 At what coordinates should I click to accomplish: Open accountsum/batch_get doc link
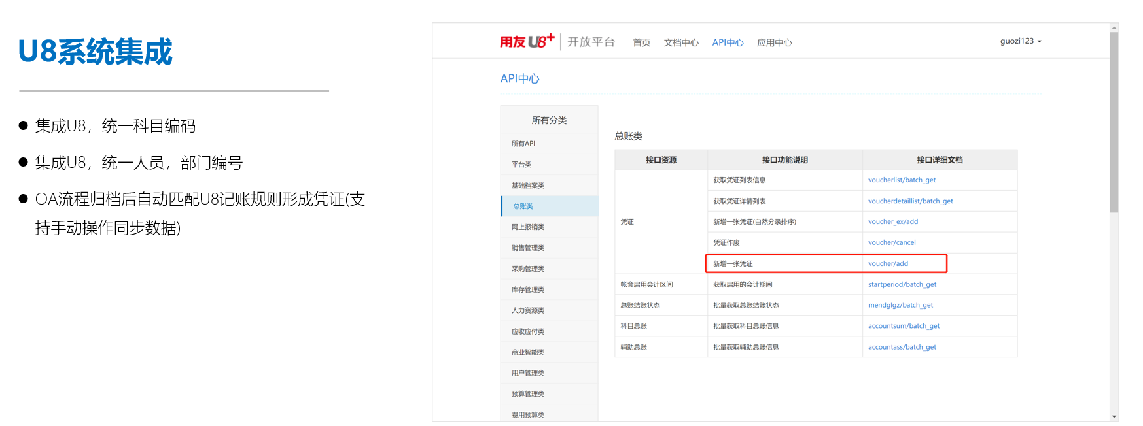point(904,326)
